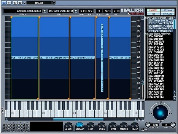Select MIDI channel 8 LED

click(27, 125)
